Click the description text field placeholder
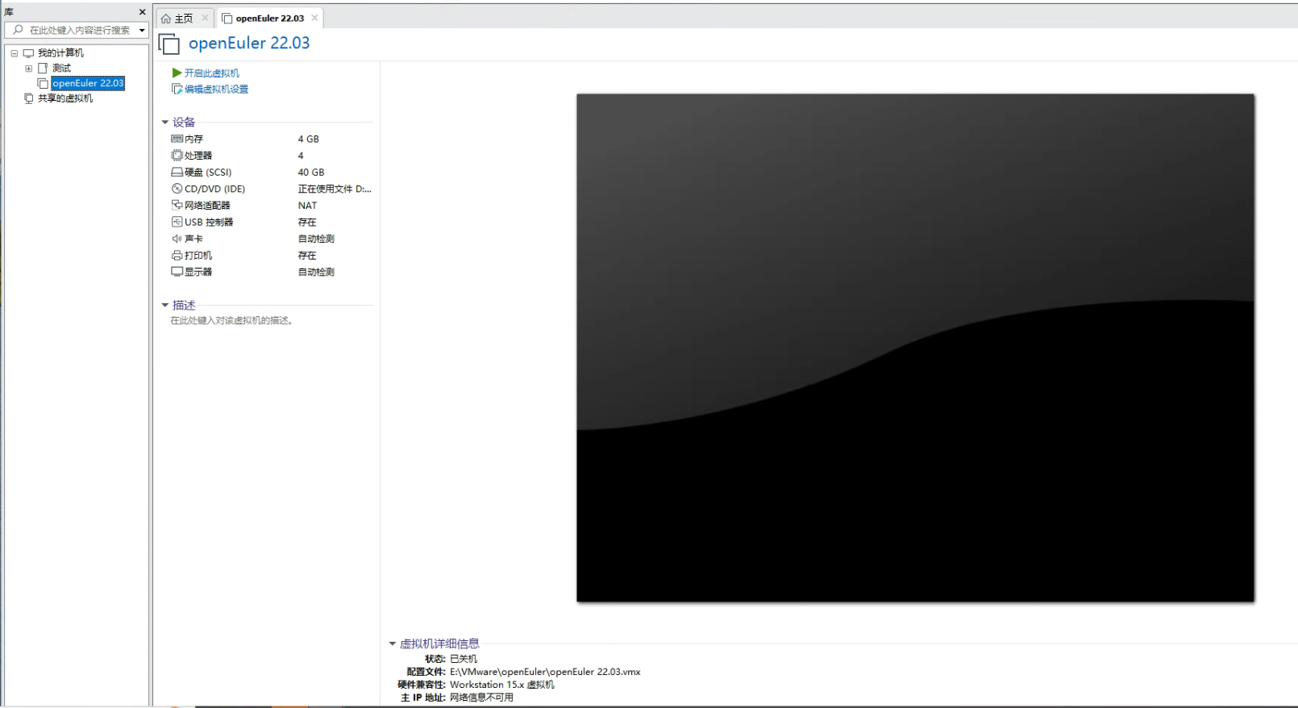Image resolution: width=1298 pixels, height=708 pixels. tap(233, 320)
